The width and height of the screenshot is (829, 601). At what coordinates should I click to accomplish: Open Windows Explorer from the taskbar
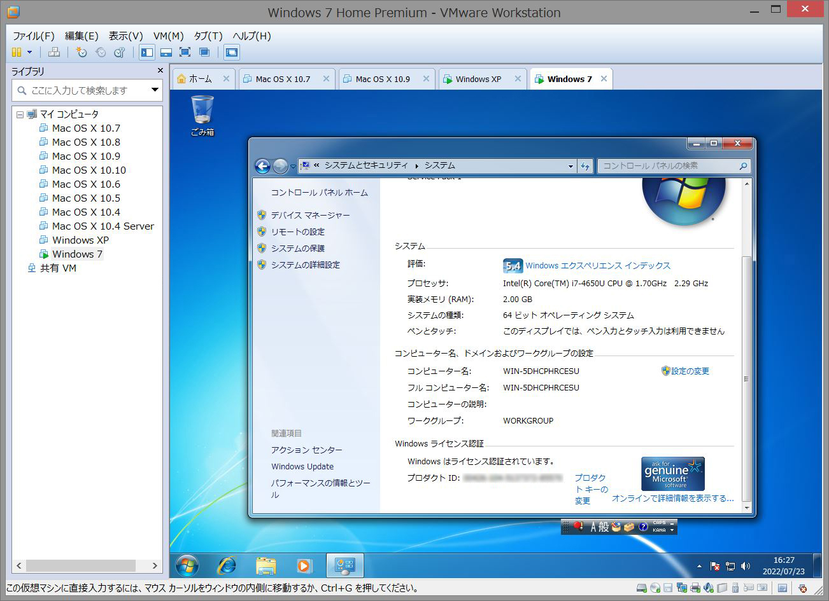[x=266, y=565]
